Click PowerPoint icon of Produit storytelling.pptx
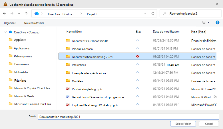The width and height of the screenshot is (223, 129). click(68, 89)
